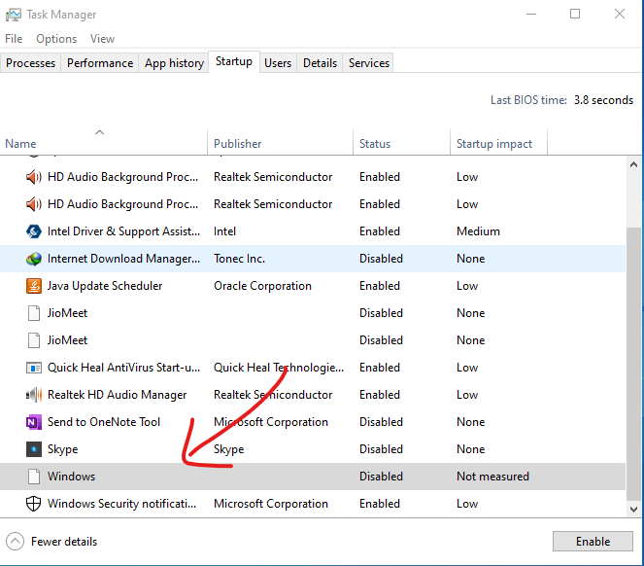Click the Medium startup impact value

point(478,231)
